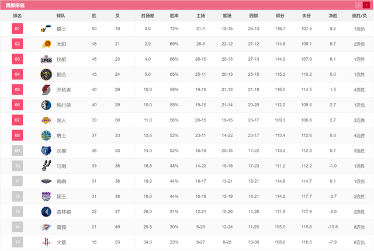The width and height of the screenshot is (374, 251).
Task: Click the 主场 column header
Action: tap(200, 16)
